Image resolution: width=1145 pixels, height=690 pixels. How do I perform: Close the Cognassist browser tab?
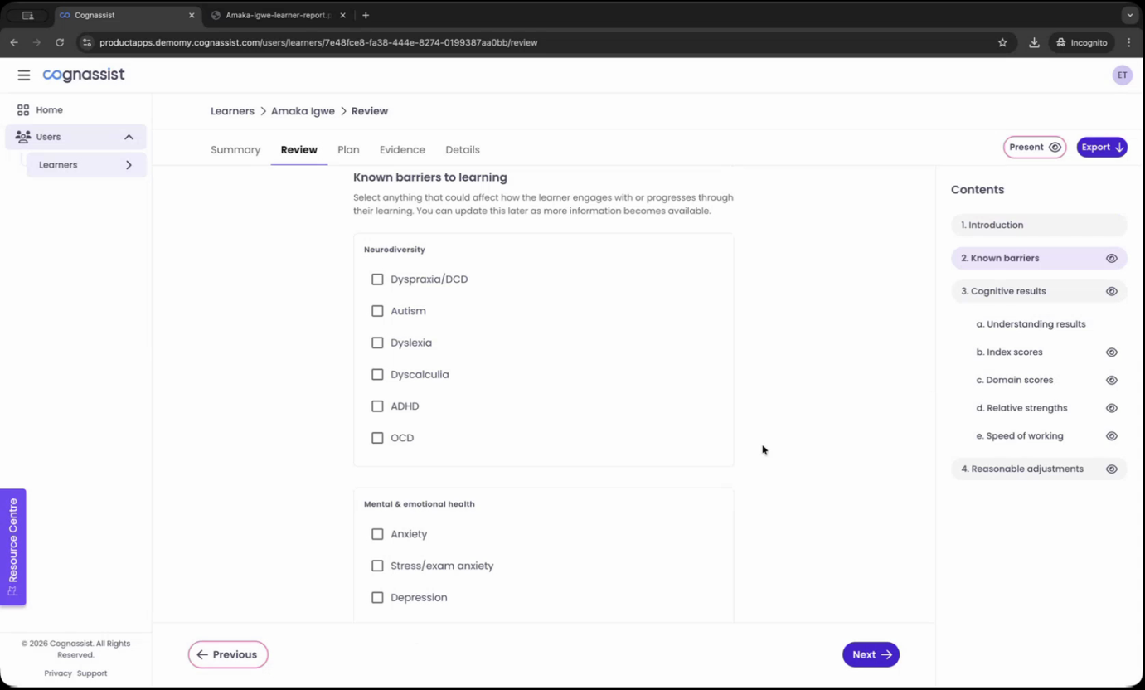(192, 15)
